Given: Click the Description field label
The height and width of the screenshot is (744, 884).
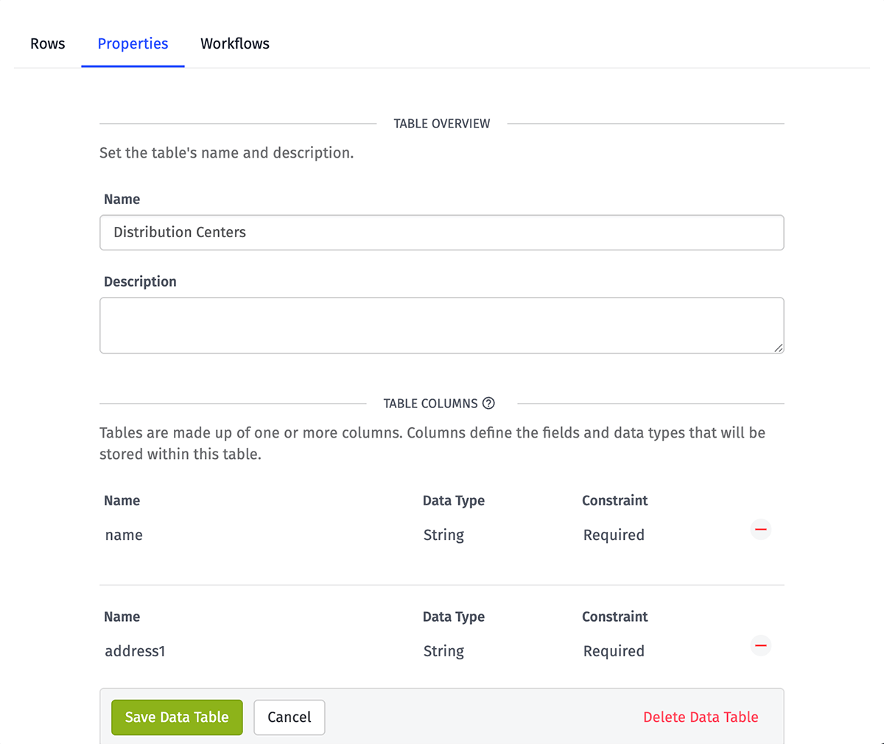Looking at the screenshot, I should coord(140,281).
